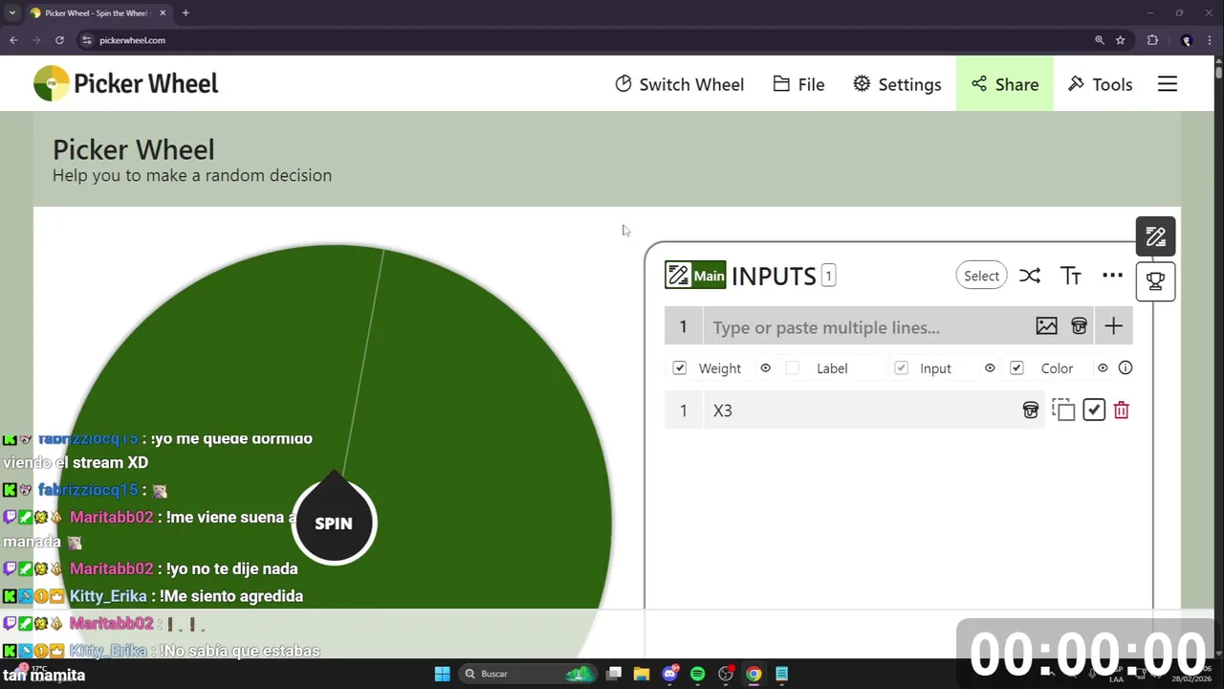The height and width of the screenshot is (689, 1224).
Task: Delete the X3 input
Action: click(x=1122, y=410)
